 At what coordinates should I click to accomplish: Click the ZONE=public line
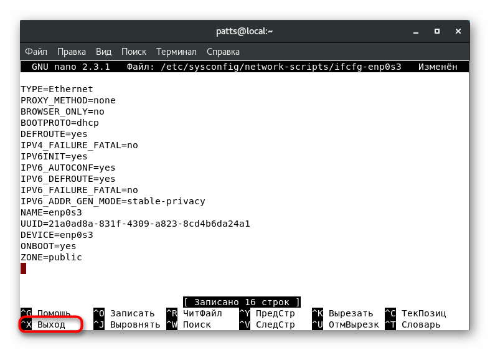pos(51,257)
